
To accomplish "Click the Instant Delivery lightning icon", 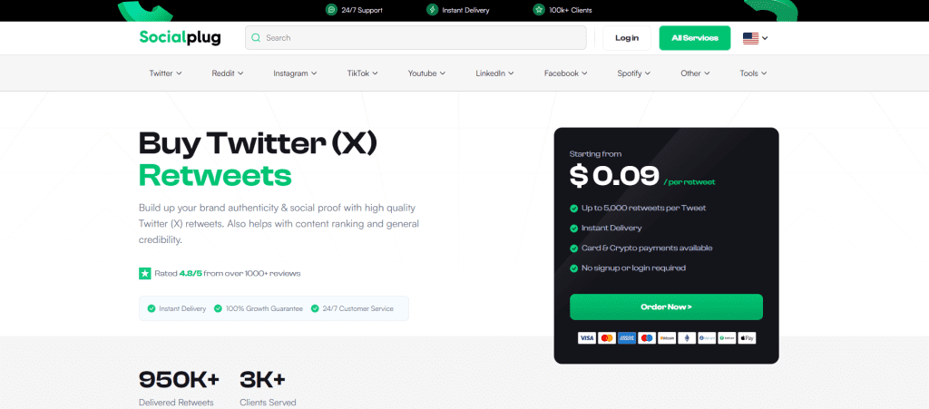I will click(x=432, y=10).
